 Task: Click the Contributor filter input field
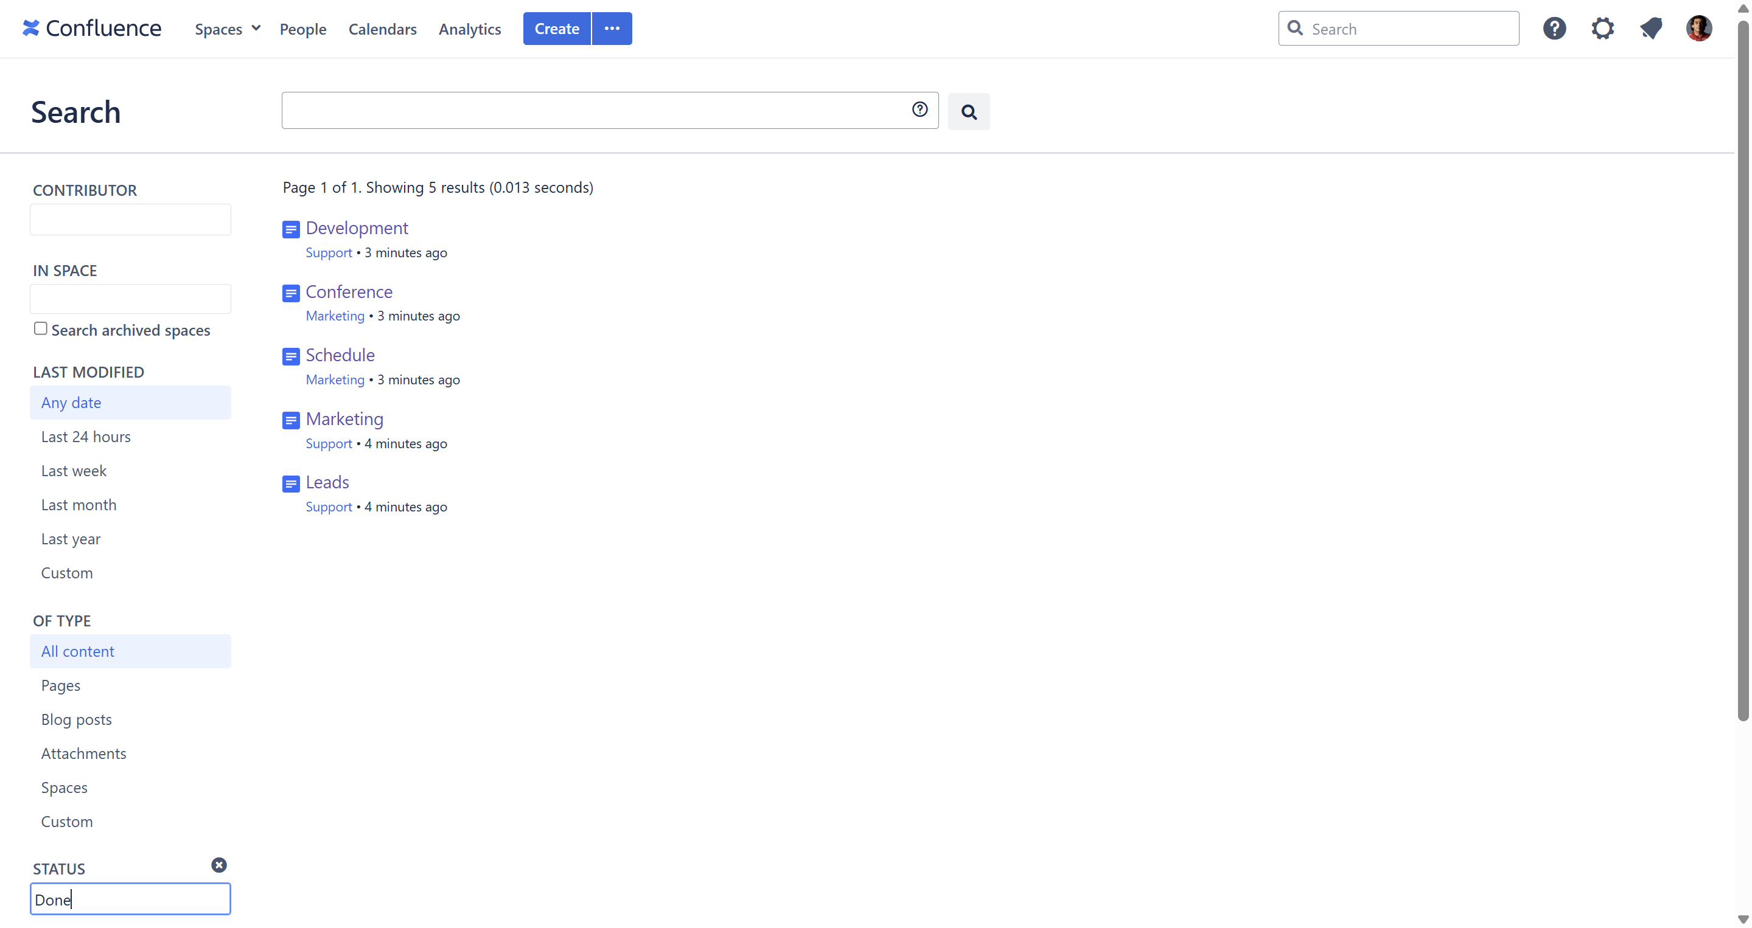point(131,220)
